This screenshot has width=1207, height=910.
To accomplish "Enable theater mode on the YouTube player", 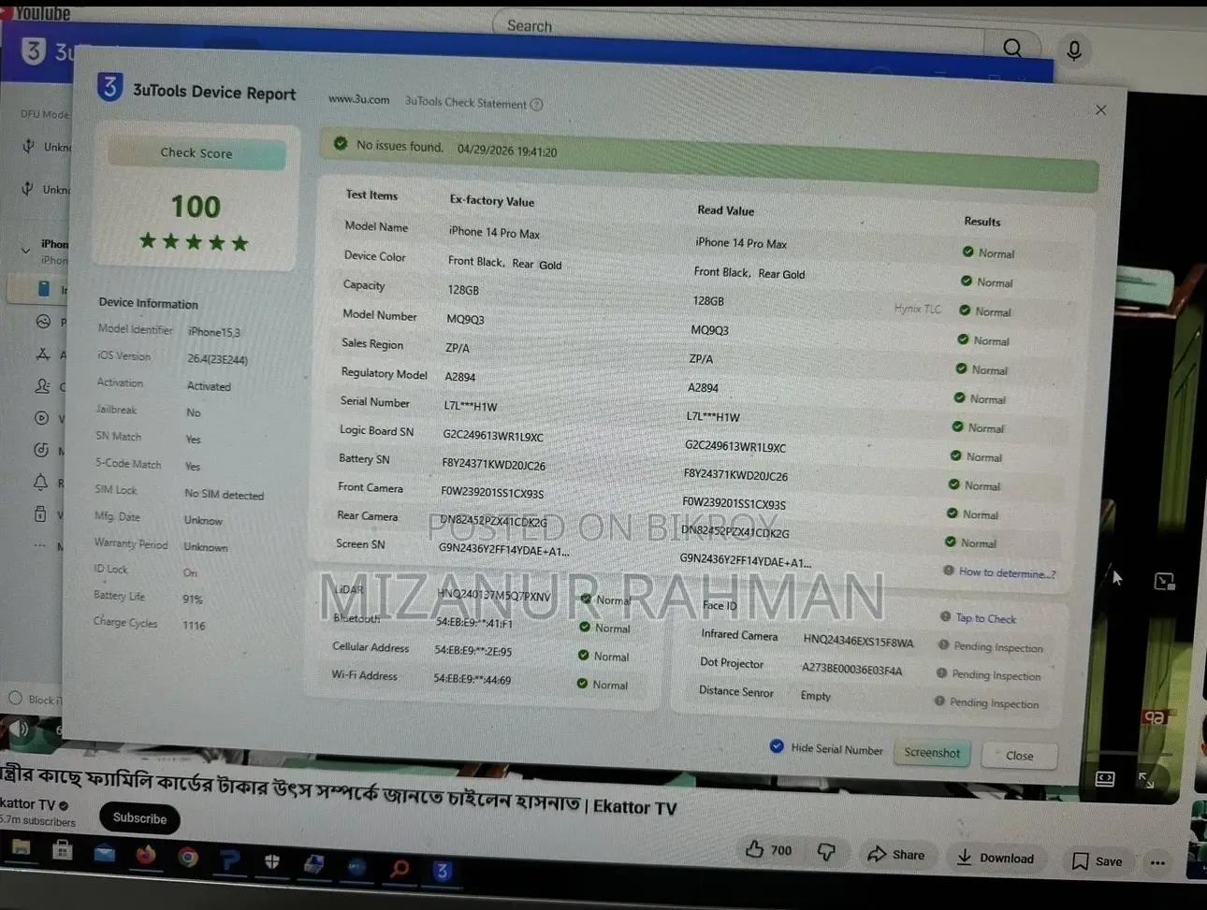I will point(1105,778).
